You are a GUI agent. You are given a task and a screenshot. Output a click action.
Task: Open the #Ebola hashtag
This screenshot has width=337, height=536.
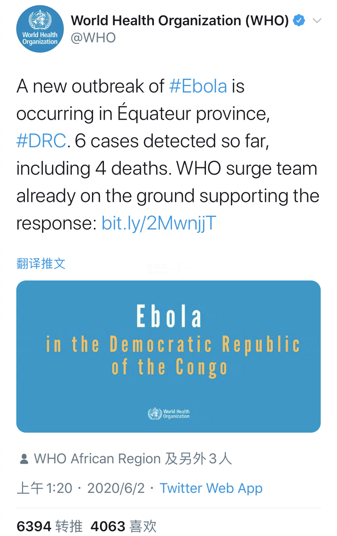click(x=198, y=86)
